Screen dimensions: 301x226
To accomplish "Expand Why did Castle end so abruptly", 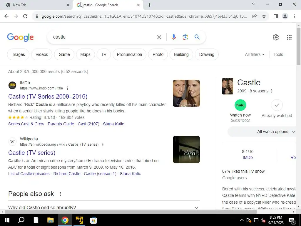I will (x=104, y=207).
